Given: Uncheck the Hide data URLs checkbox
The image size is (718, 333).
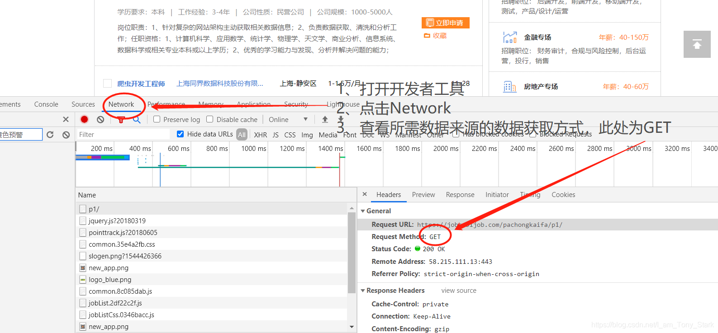Looking at the screenshot, I should [181, 134].
